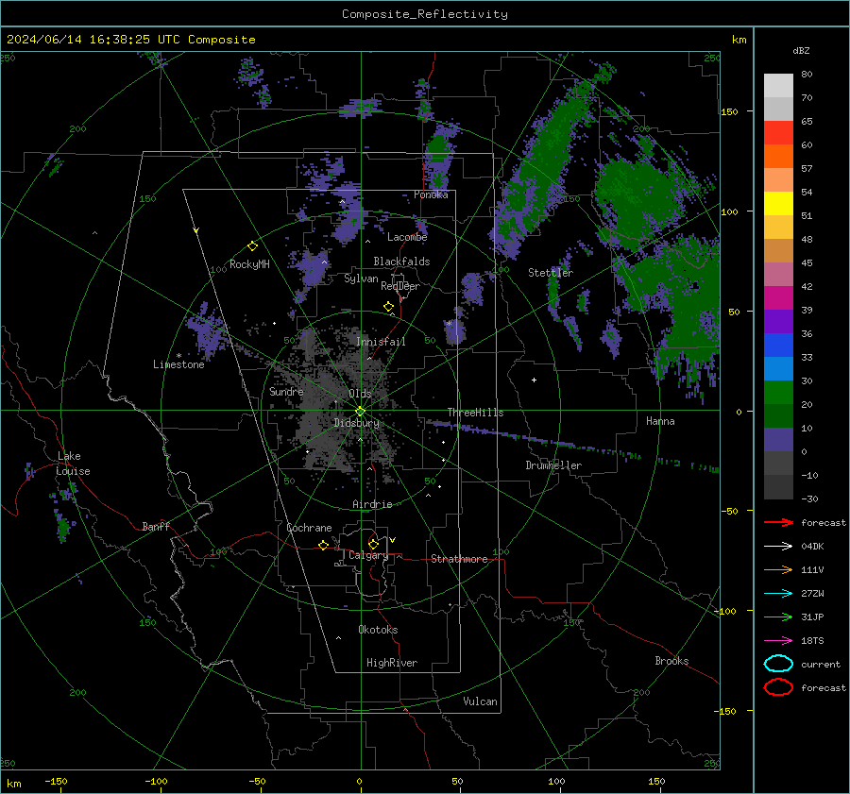The height and width of the screenshot is (794, 850).
Task: Click the magenta 18TS arrow icon
Action: (x=778, y=641)
